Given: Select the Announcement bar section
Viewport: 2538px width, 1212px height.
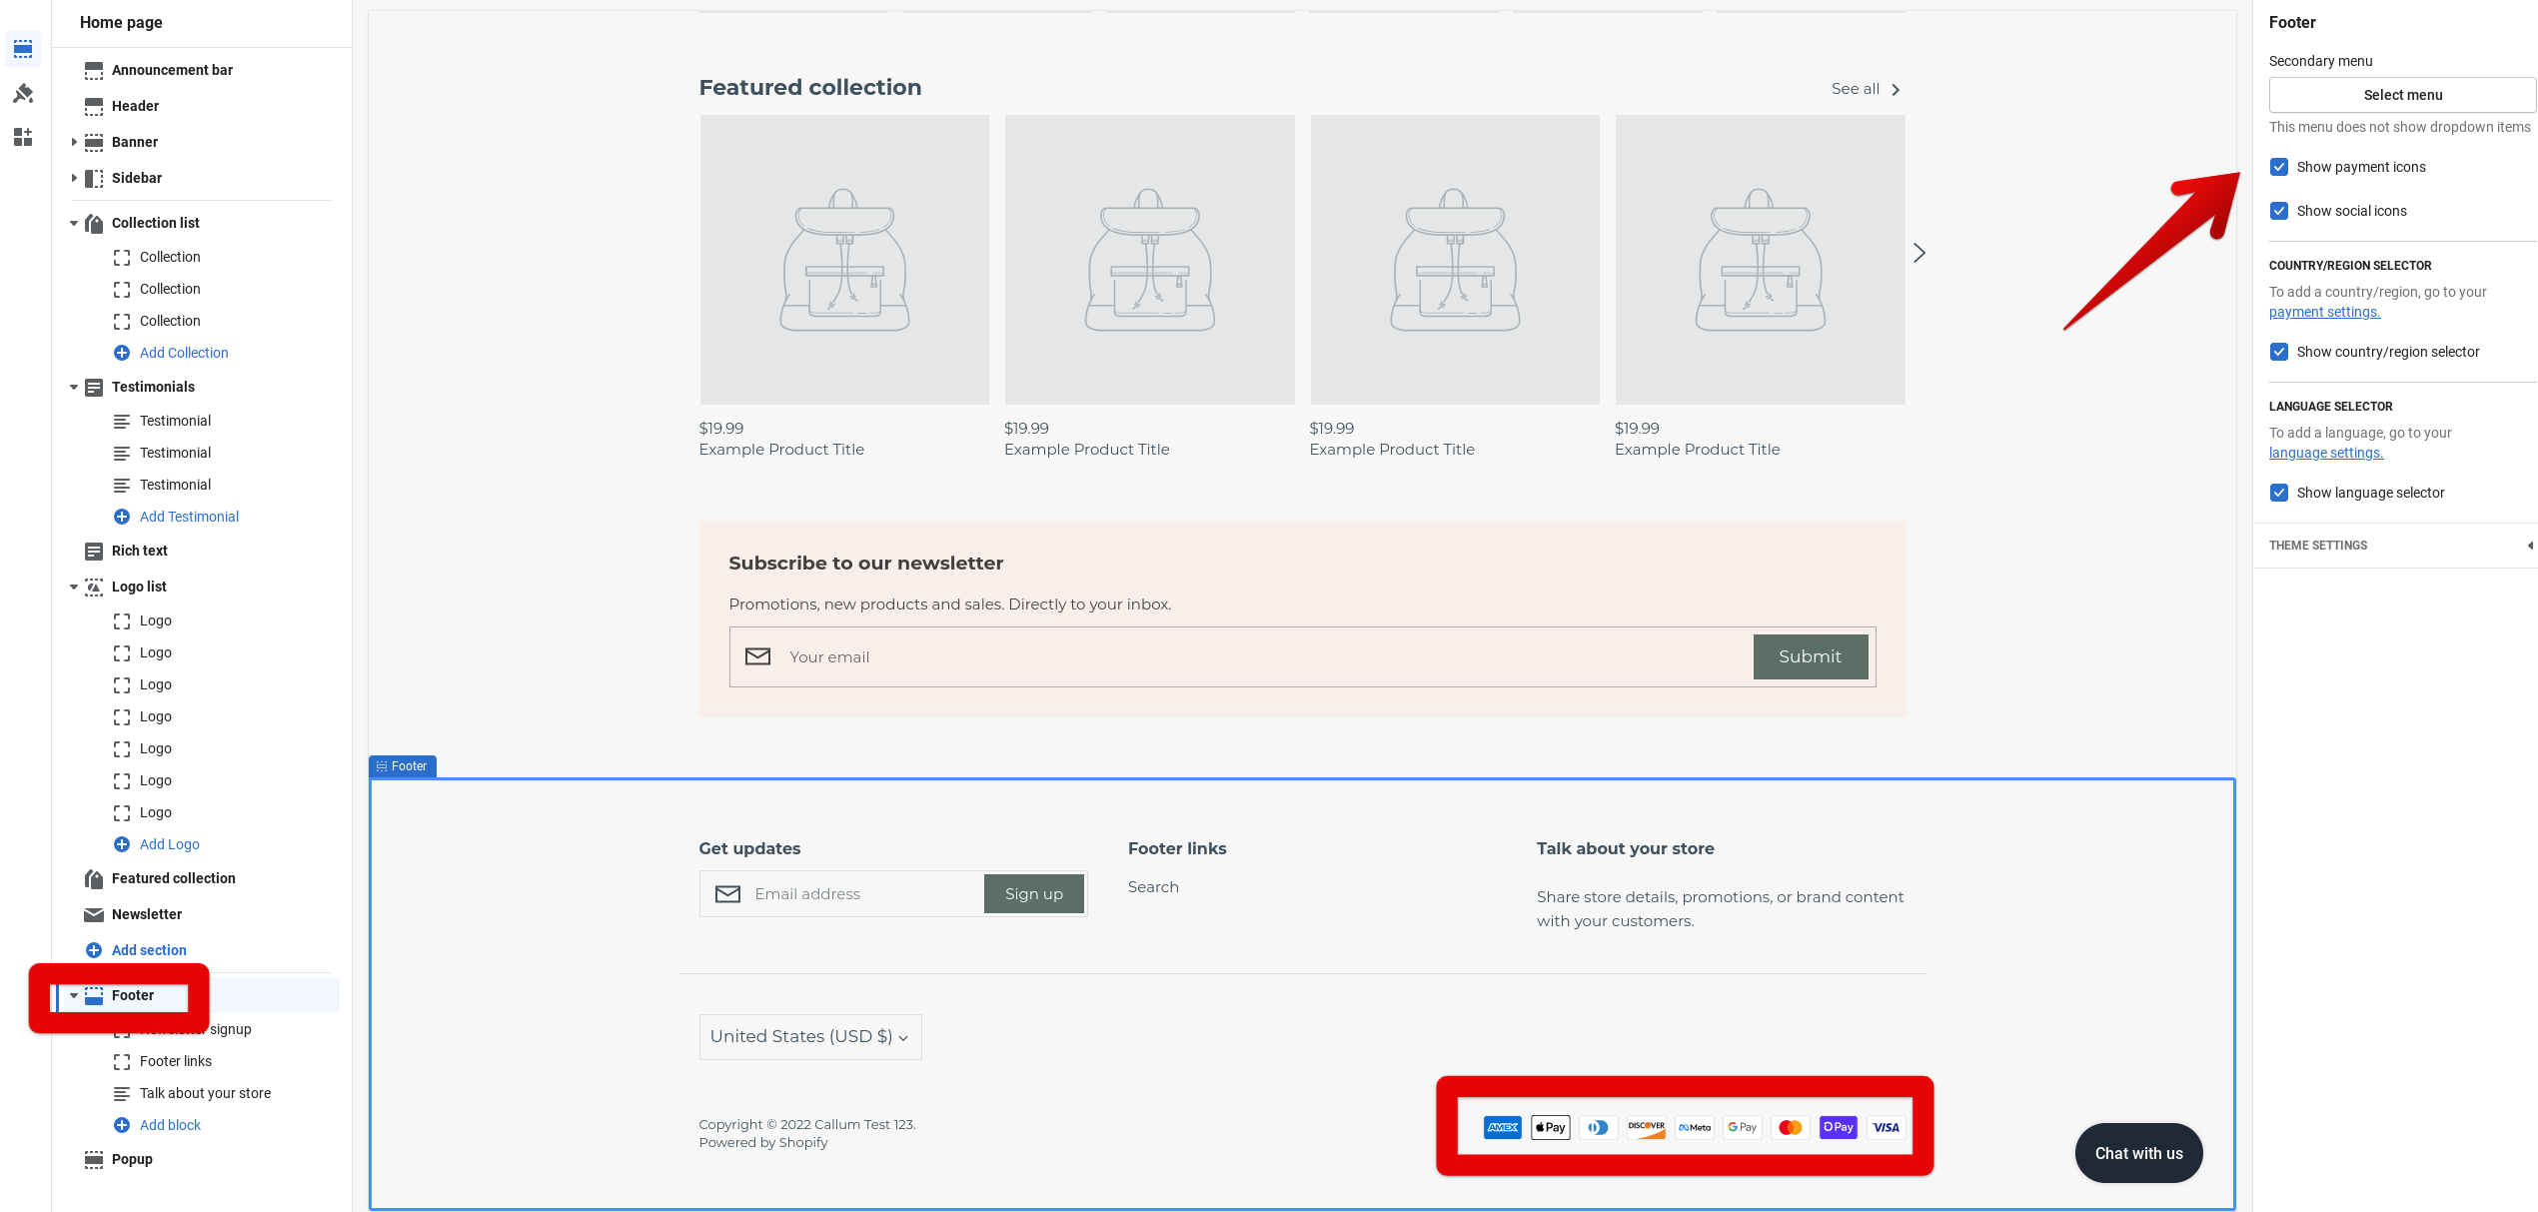Looking at the screenshot, I should click(172, 70).
